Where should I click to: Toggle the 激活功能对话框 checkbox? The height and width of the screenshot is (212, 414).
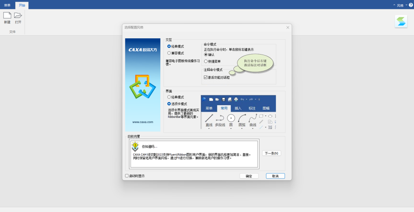click(x=206, y=77)
